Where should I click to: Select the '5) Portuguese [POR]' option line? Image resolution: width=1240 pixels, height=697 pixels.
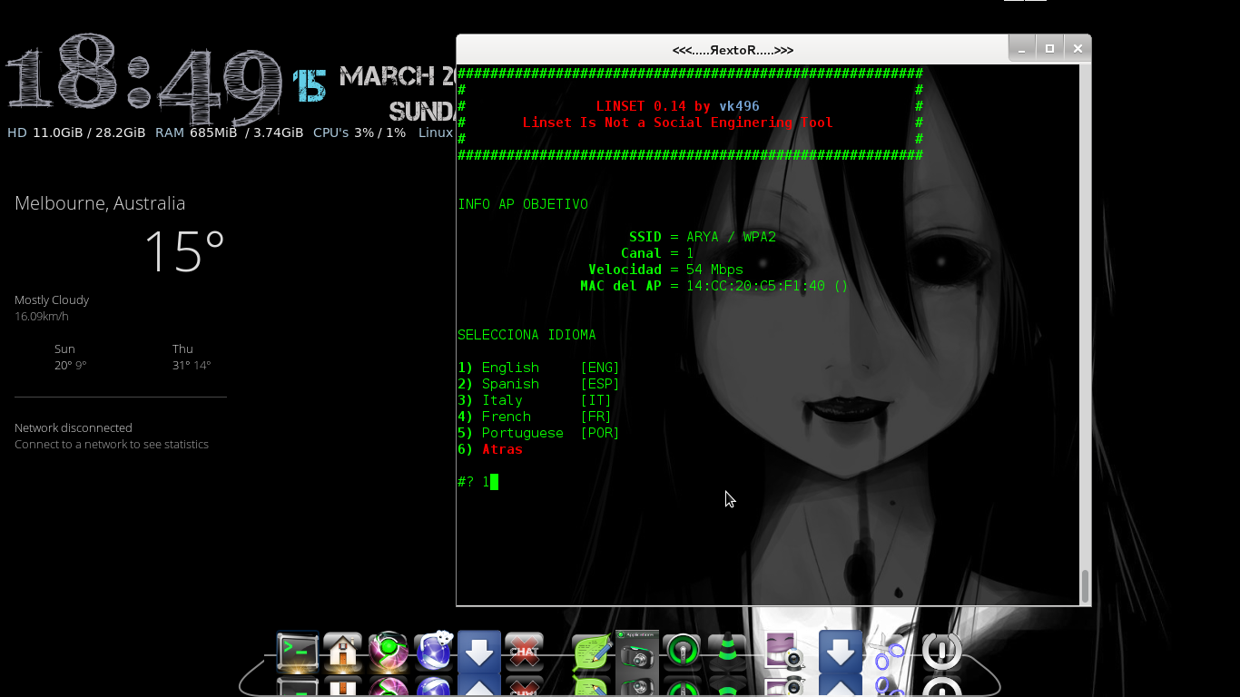pyautogui.click(x=538, y=433)
